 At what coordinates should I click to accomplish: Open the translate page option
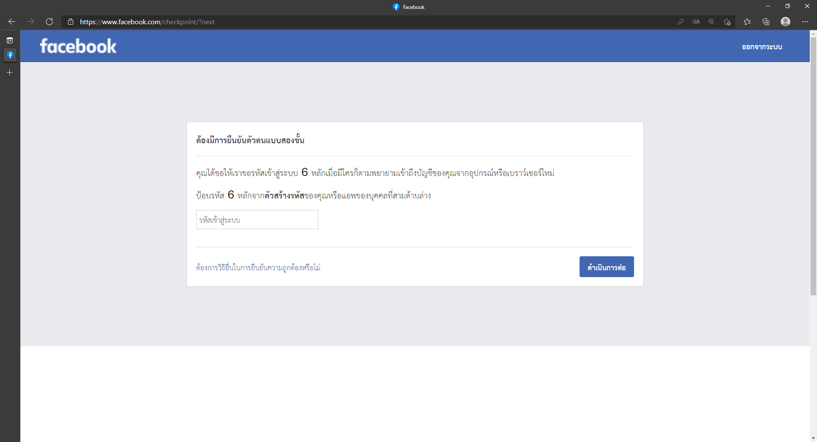pyautogui.click(x=696, y=22)
